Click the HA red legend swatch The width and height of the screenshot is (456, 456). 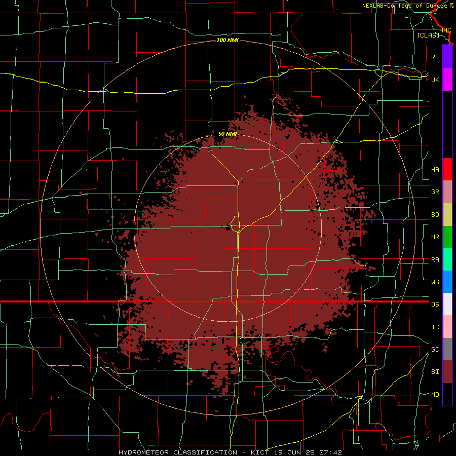point(447,169)
